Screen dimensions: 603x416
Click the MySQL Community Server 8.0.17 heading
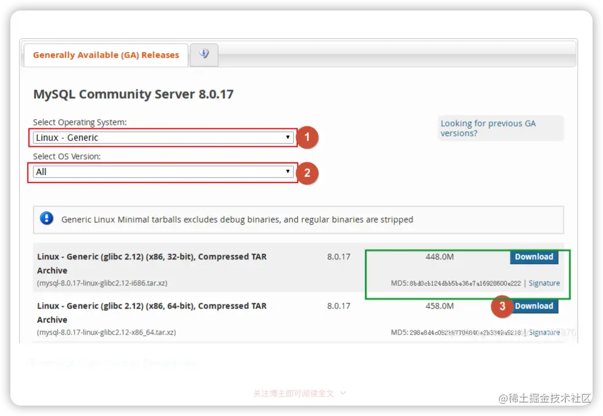click(x=134, y=94)
